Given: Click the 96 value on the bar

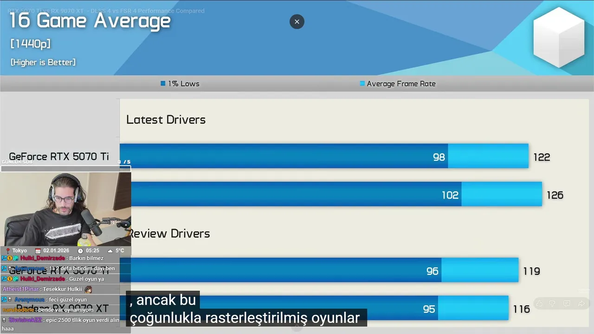Looking at the screenshot, I should point(433,271).
